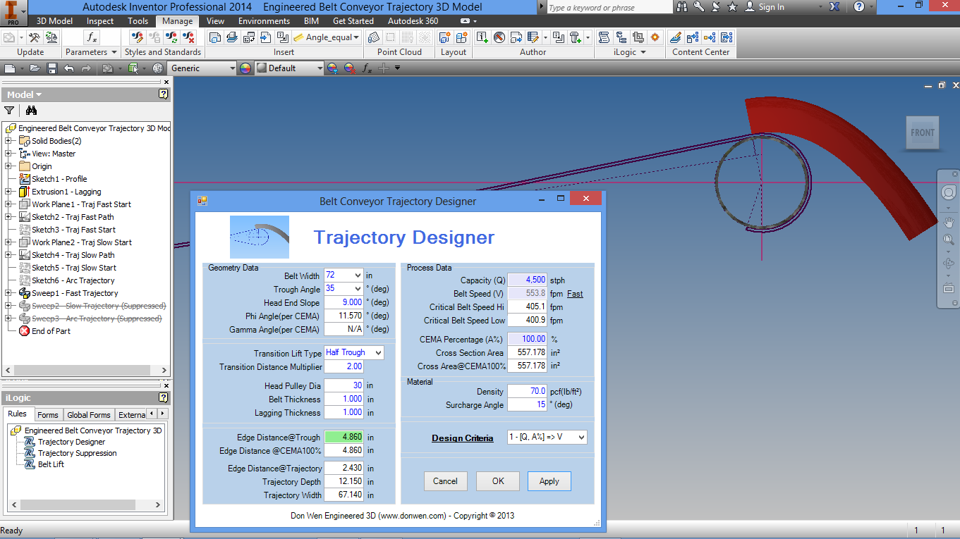This screenshot has width=960, height=539.
Task: Click the Model browser help question mark icon
Action: point(164,94)
